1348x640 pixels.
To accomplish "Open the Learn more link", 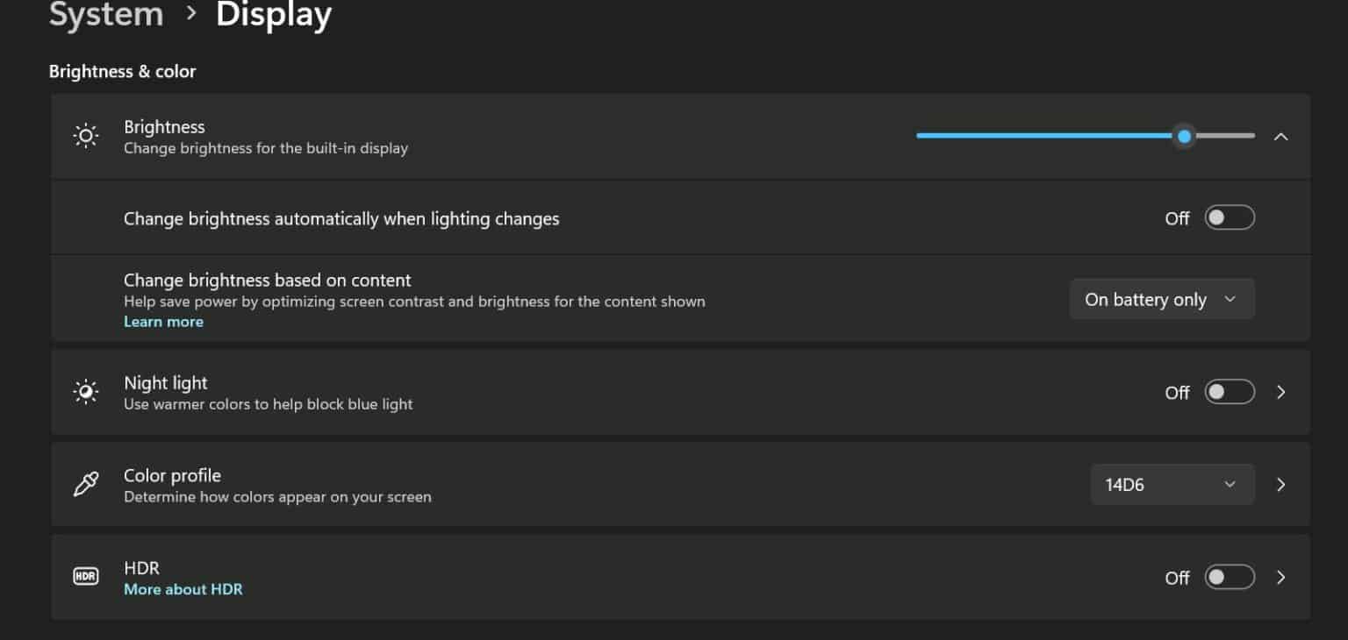I will click(x=163, y=322).
